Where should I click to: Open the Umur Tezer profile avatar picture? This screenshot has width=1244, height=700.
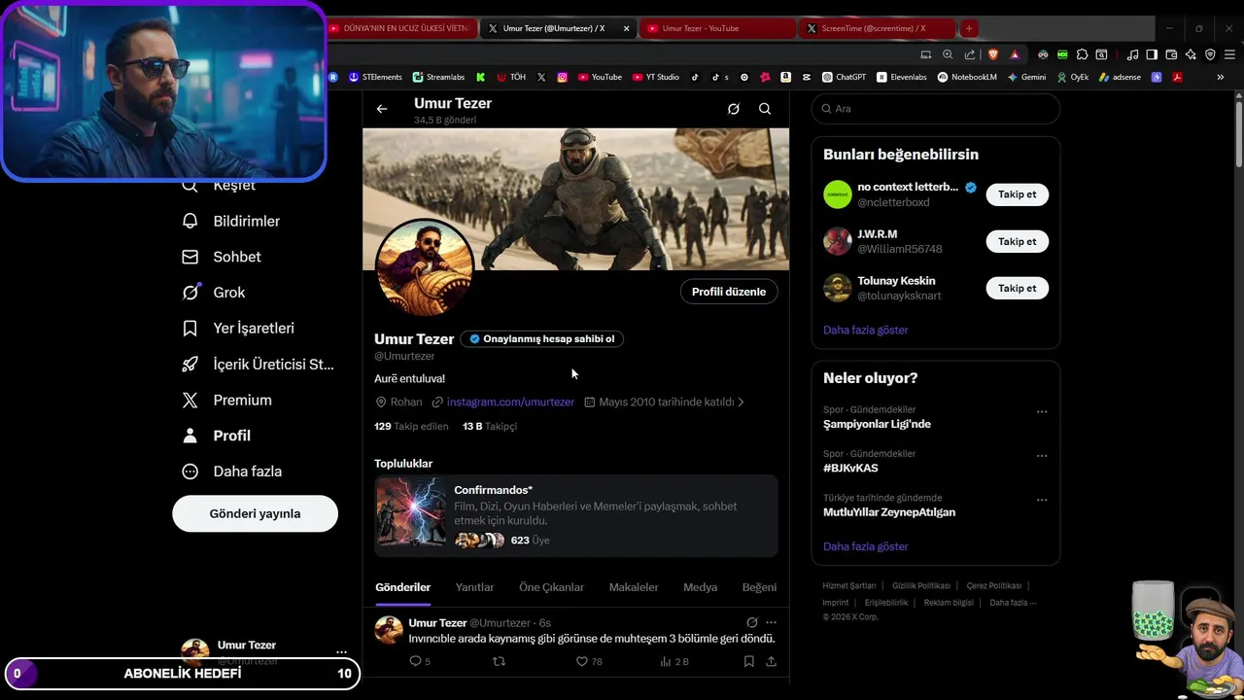[425, 266]
